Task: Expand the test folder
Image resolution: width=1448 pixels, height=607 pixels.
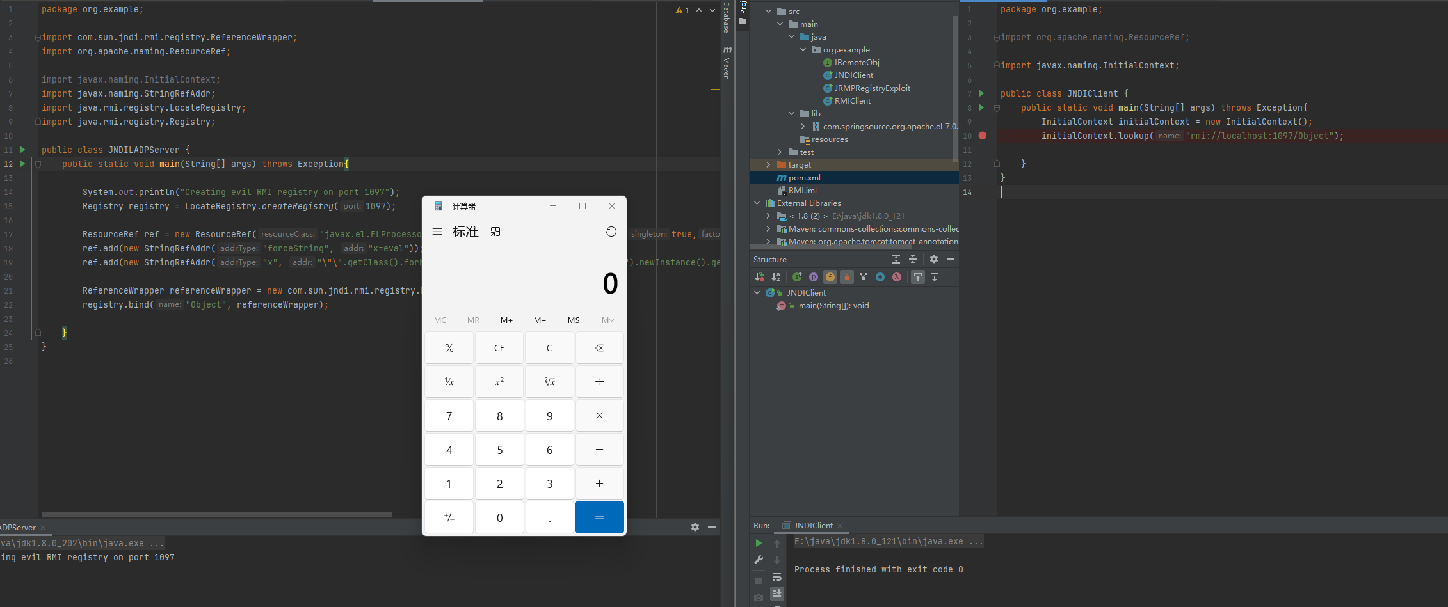Action: (x=780, y=152)
